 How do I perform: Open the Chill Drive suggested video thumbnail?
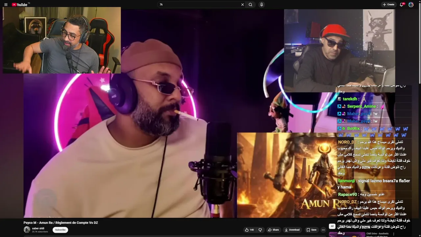pos(347,234)
